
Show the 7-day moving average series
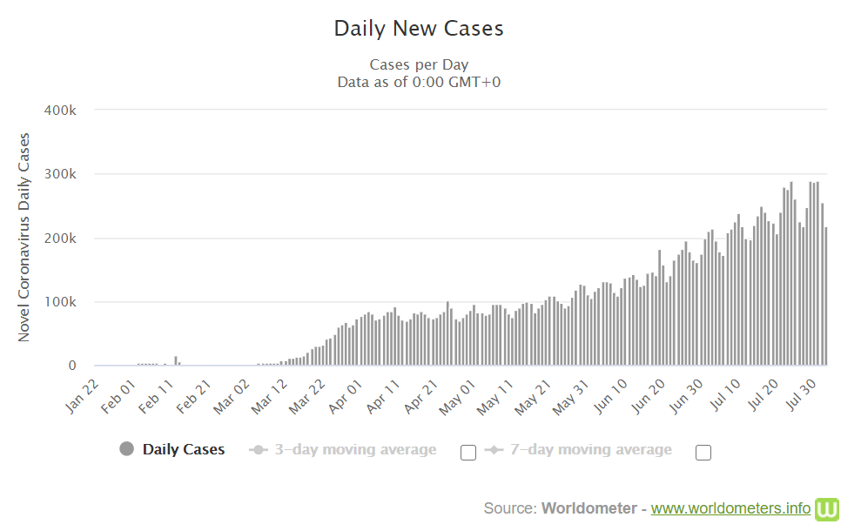(591, 450)
